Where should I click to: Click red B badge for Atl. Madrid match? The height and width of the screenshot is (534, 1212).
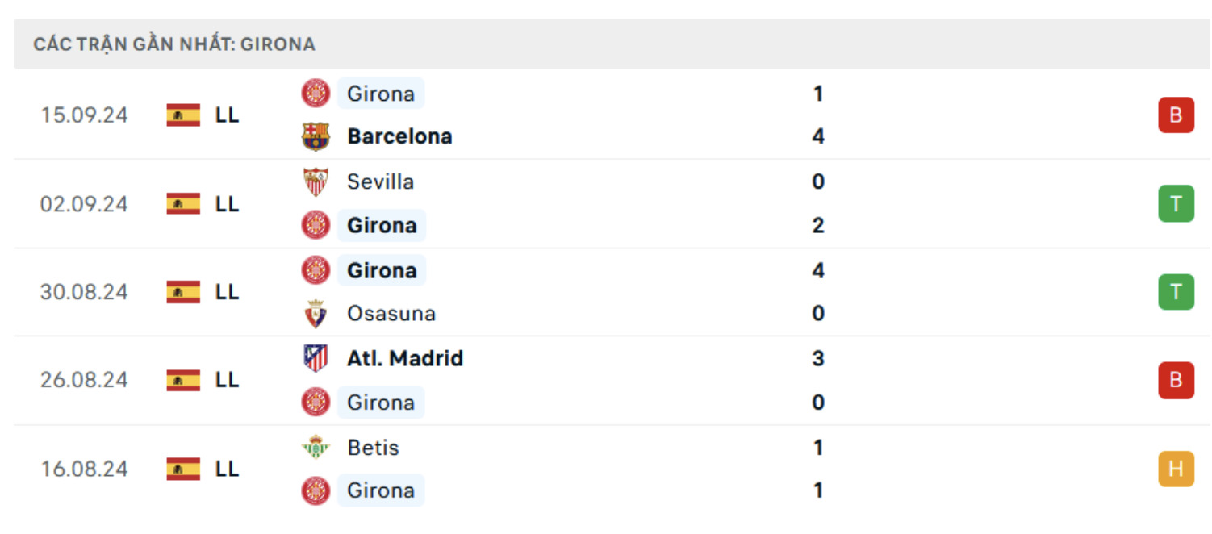pos(1176,380)
